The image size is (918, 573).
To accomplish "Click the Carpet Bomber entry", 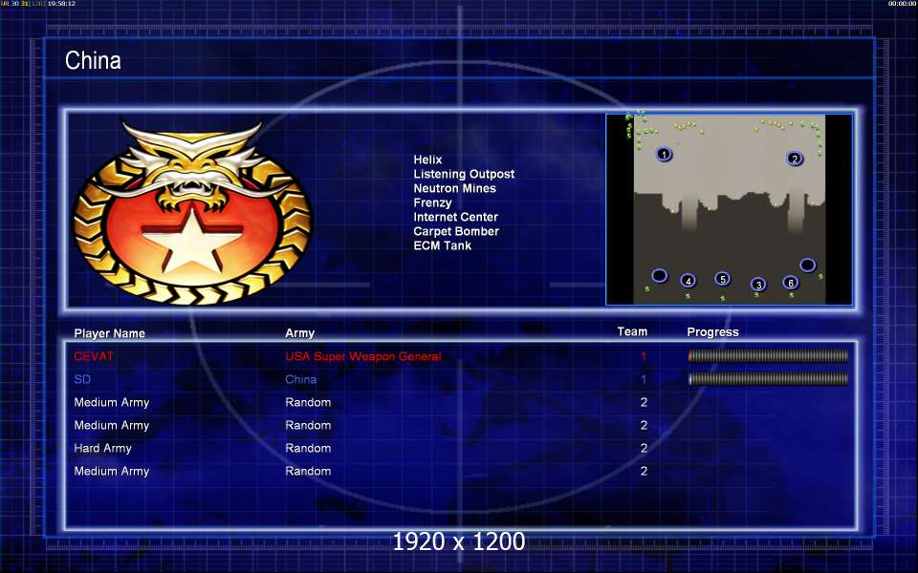I will [456, 231].
